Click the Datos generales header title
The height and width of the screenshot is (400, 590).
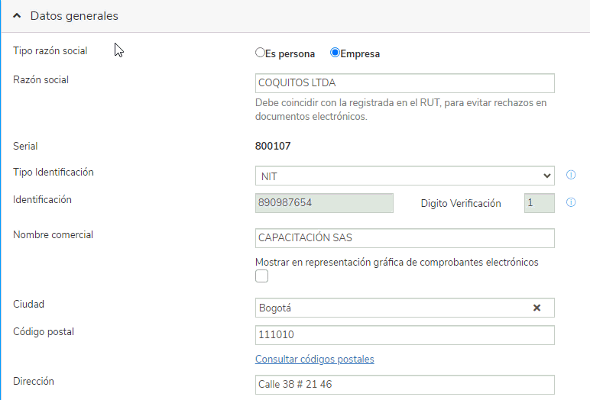point(74,16)
